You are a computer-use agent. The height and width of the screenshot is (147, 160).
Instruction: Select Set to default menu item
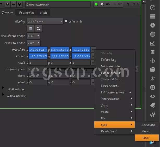[114, 73]
